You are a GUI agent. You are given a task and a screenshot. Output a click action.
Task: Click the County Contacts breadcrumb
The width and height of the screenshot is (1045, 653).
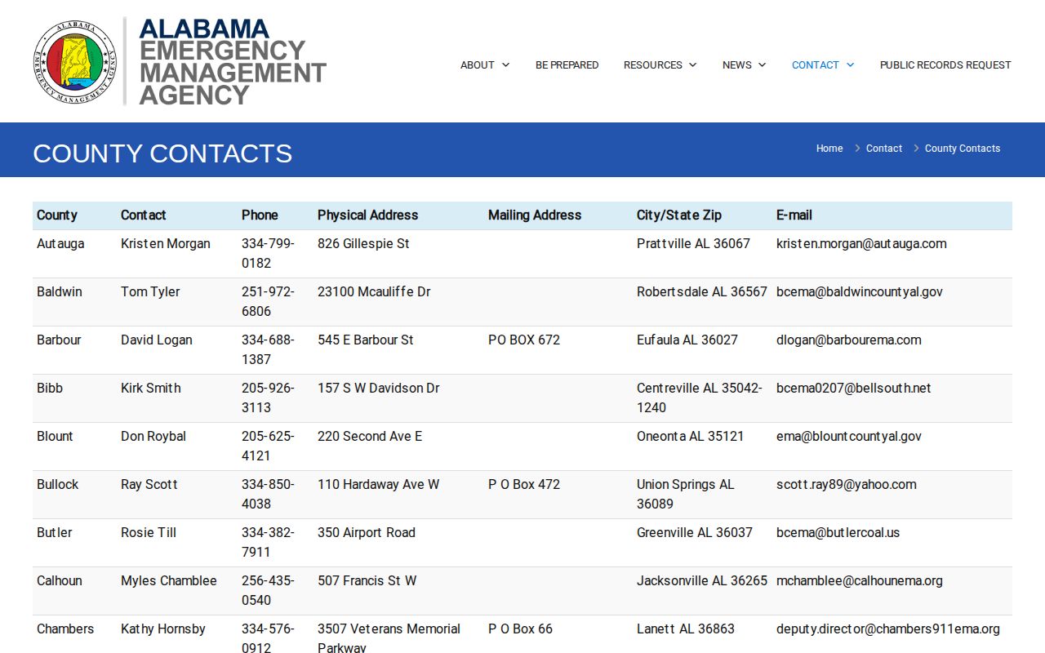pyautogui.click(x=963, y=149)
